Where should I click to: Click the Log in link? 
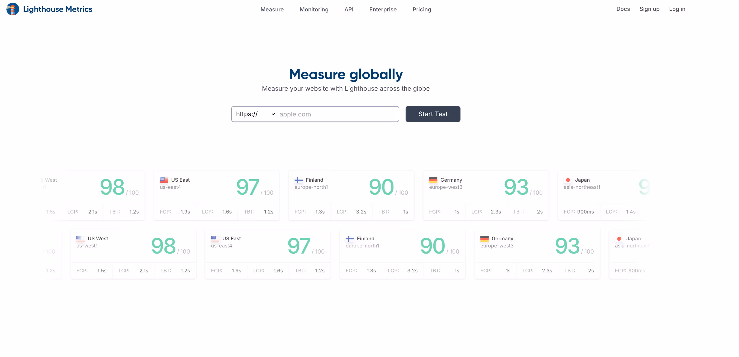click(677, 9)
